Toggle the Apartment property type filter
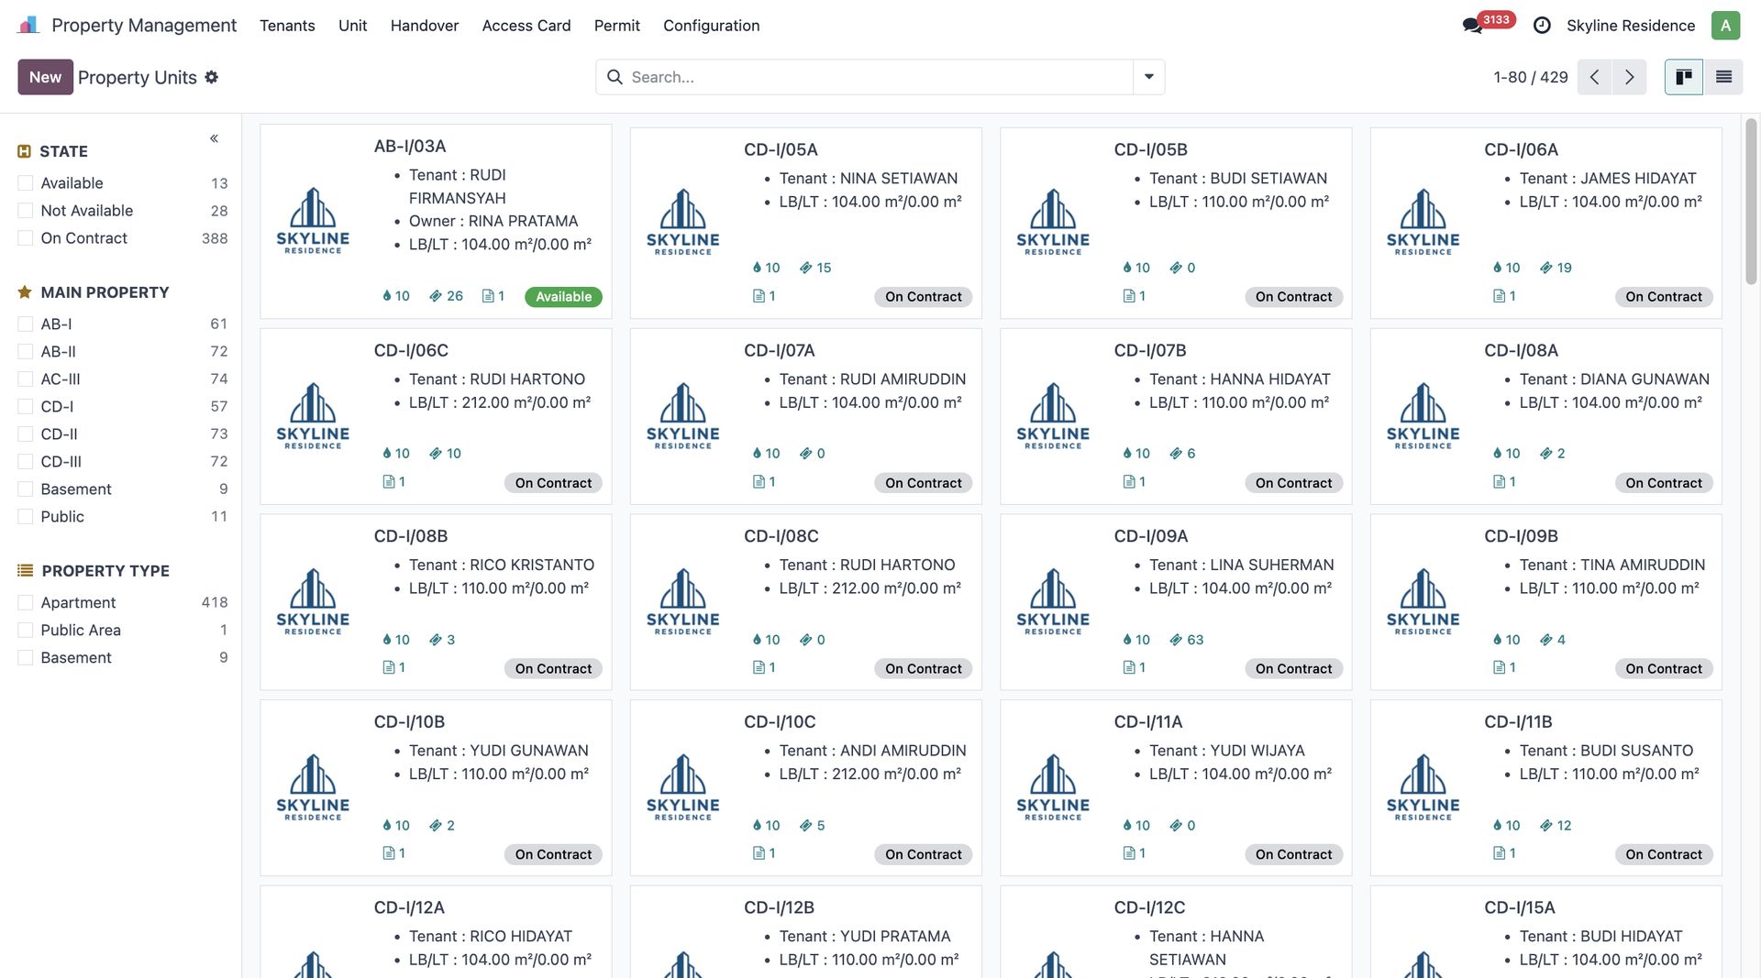This screenshot has width=1761, height=978. tap(26, 602)
